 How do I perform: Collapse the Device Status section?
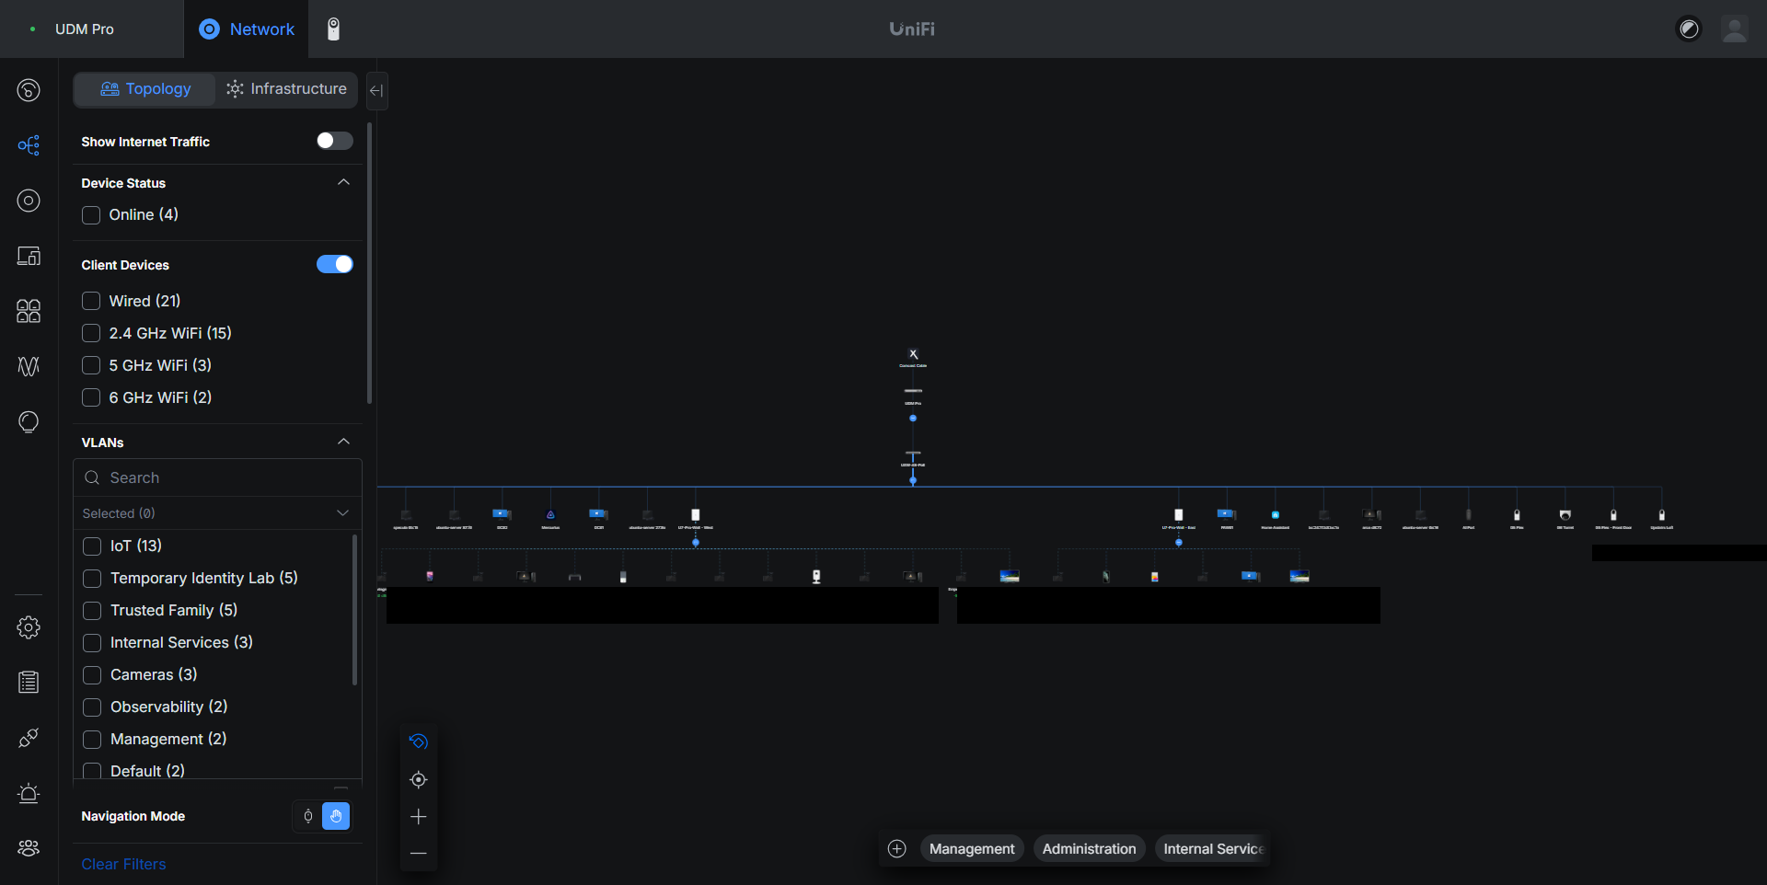tap(343, 182)
